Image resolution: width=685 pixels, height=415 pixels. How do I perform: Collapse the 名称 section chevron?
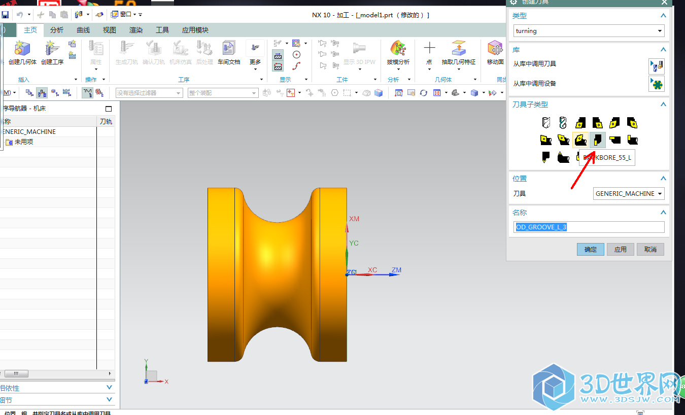(663, 213)
